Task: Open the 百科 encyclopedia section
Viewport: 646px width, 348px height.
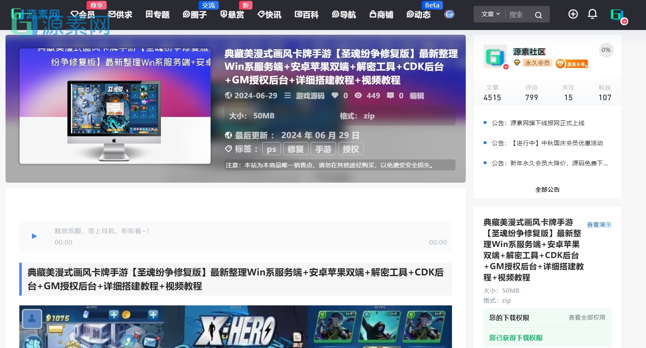Action: click(306, 15)
